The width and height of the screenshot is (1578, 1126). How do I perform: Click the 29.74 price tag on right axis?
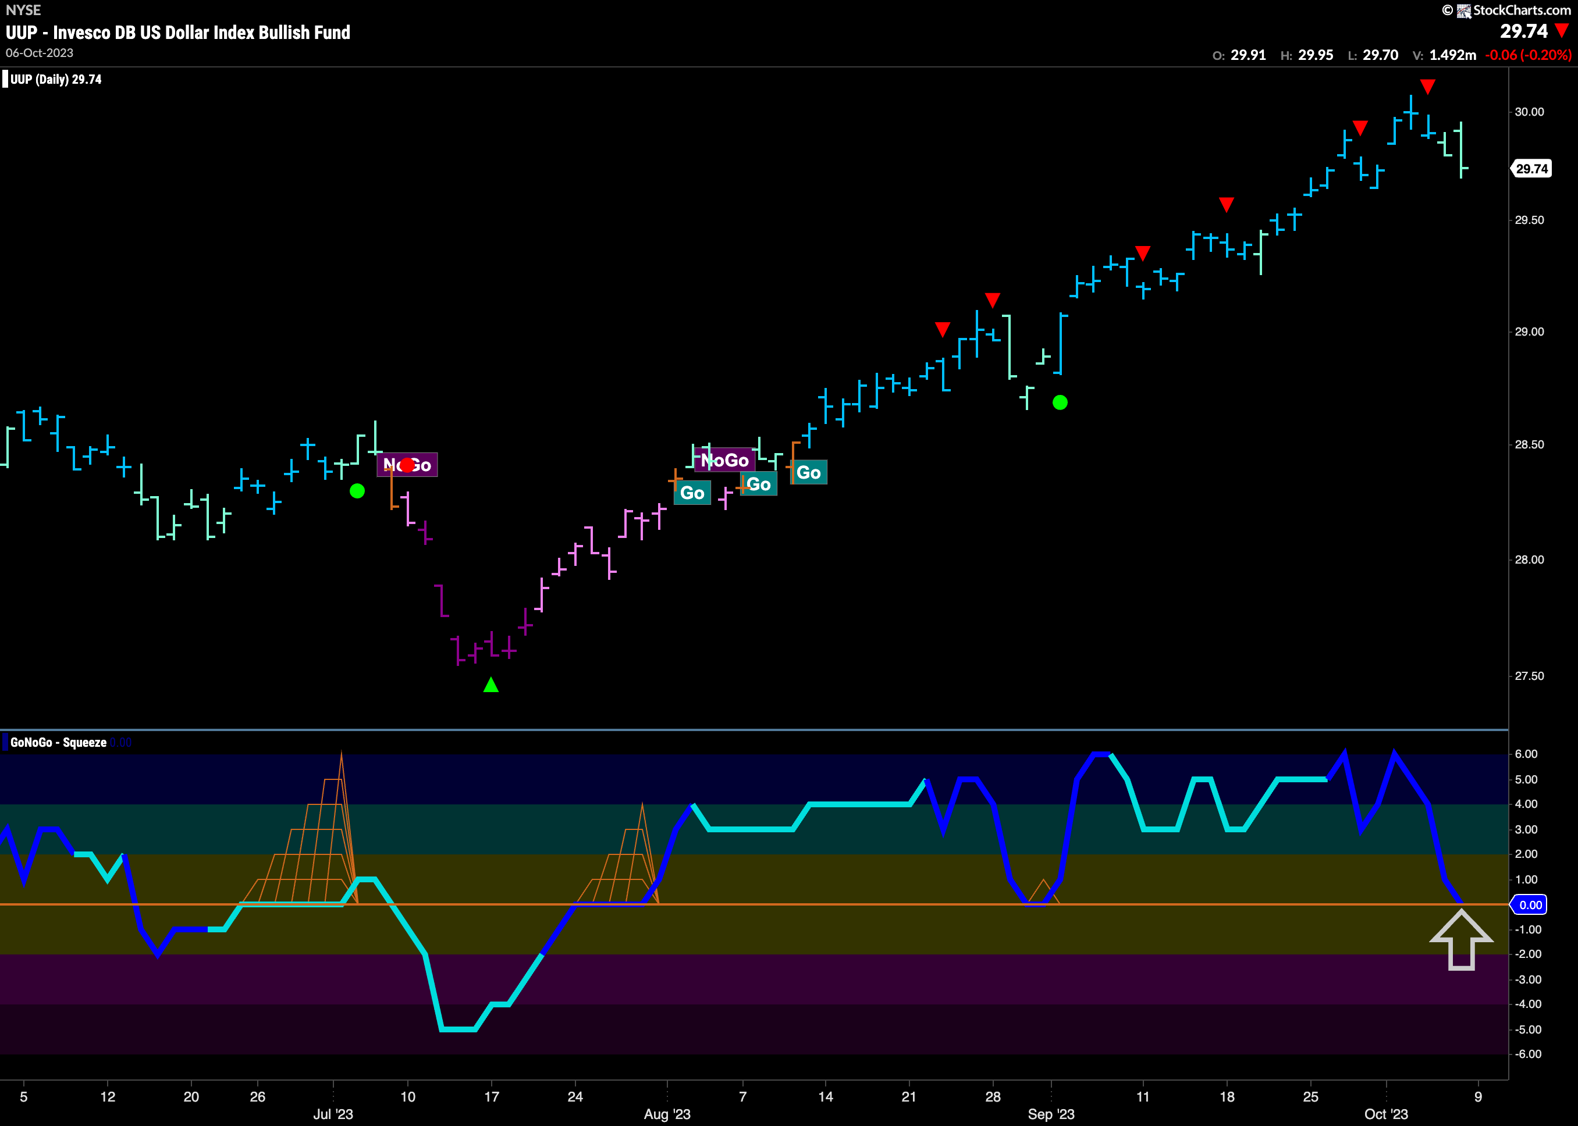pyautogui.click(x=1531, y=169)
